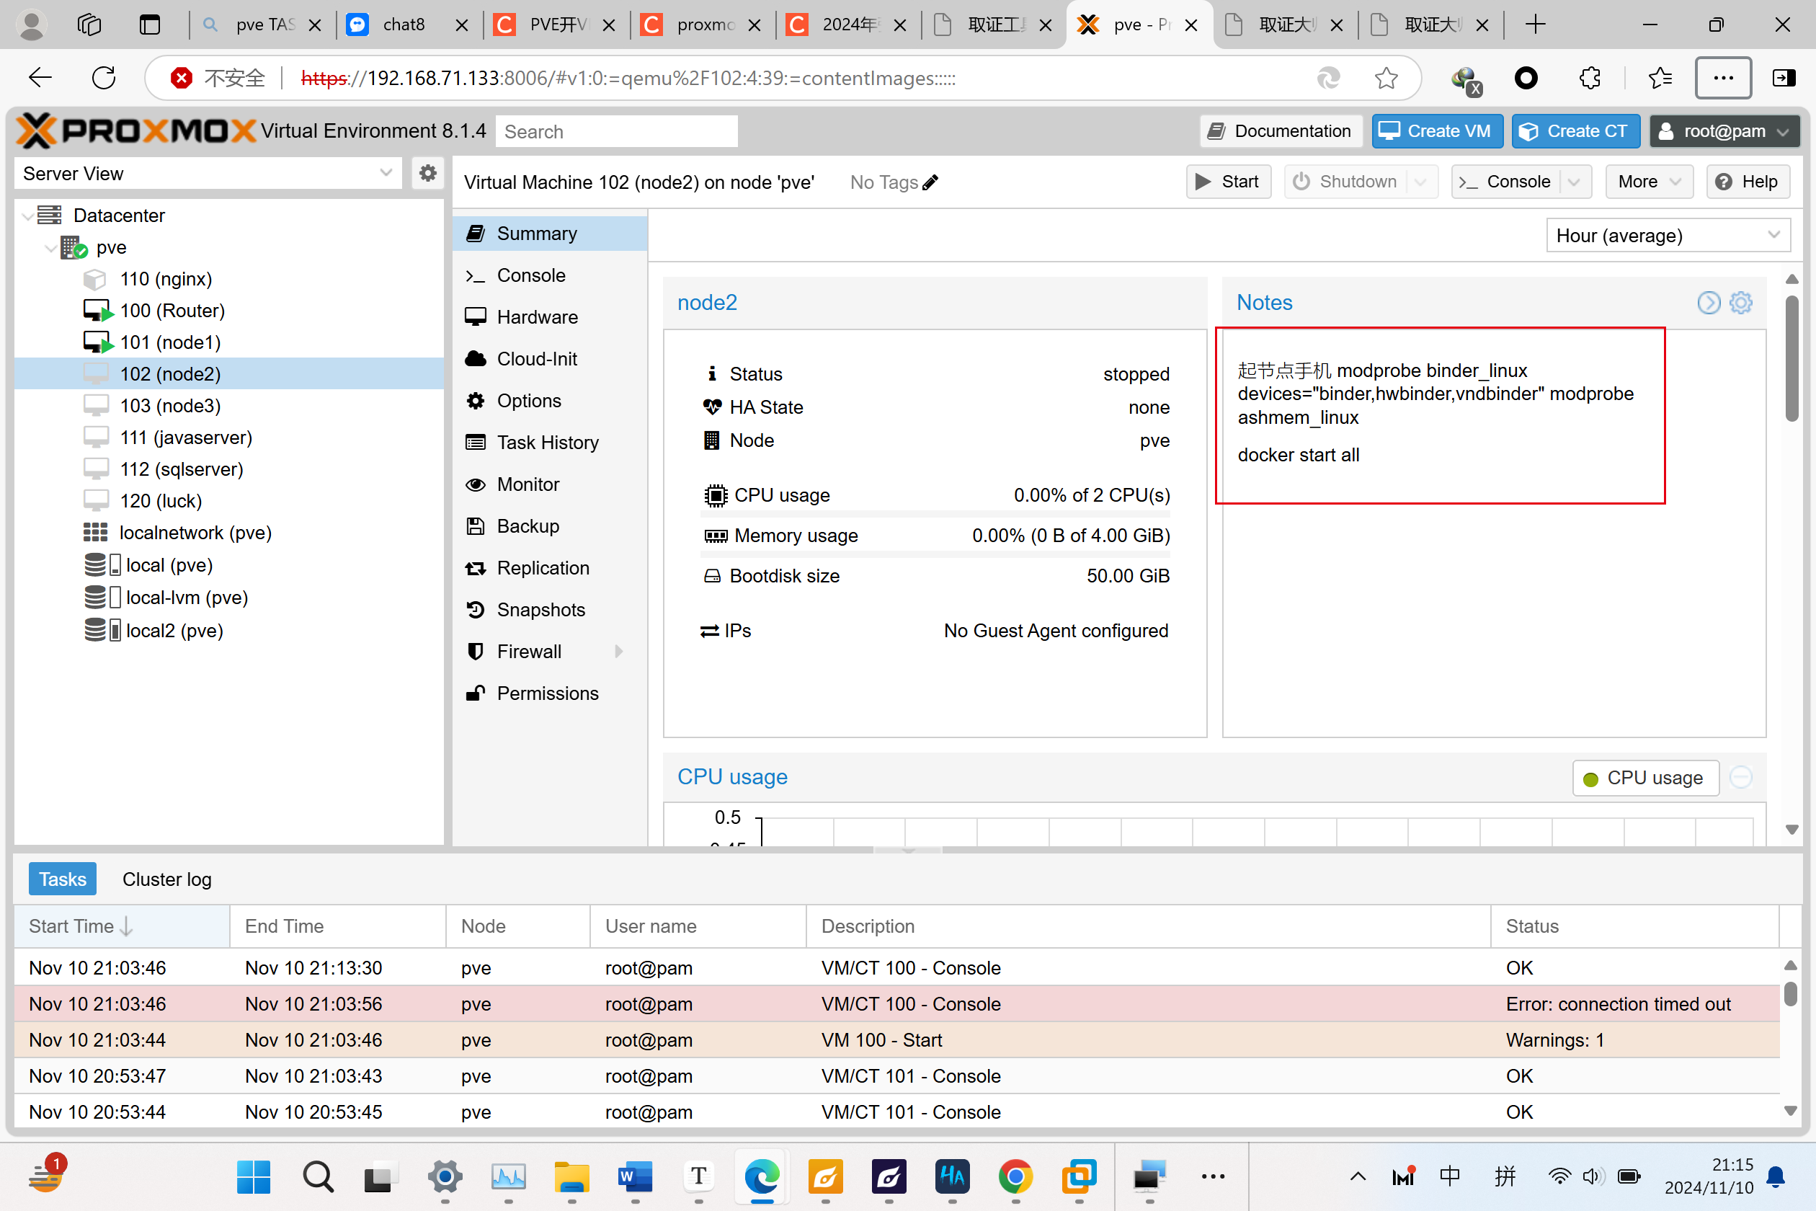Click Create VM button
Viewport: 1816px width, 1211px height.
[1436, 130]
